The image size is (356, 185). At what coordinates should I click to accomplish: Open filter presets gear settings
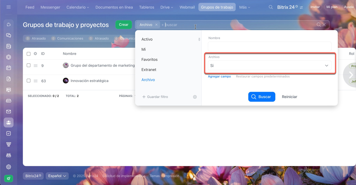(x=195, y=97)
